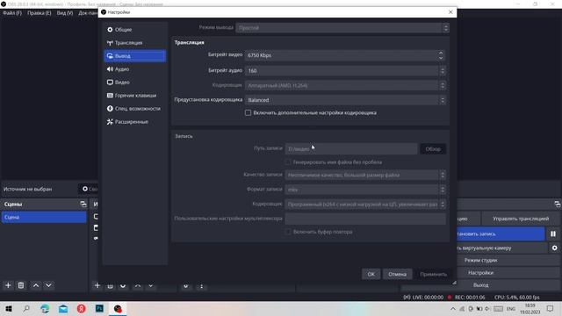Click the CPU 5.4%, 60.00 fps status
This screenshot has width=562, height=316.
tap(517, 297)
